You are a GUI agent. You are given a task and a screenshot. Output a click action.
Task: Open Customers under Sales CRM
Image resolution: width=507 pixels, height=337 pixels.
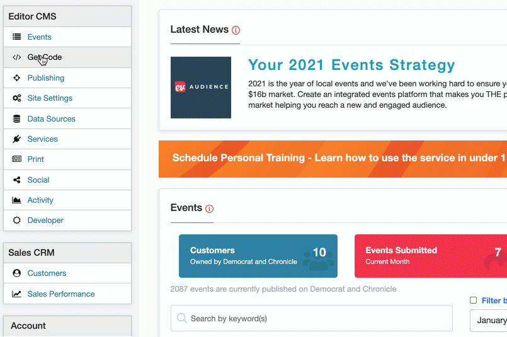click(x=67, y=273)
